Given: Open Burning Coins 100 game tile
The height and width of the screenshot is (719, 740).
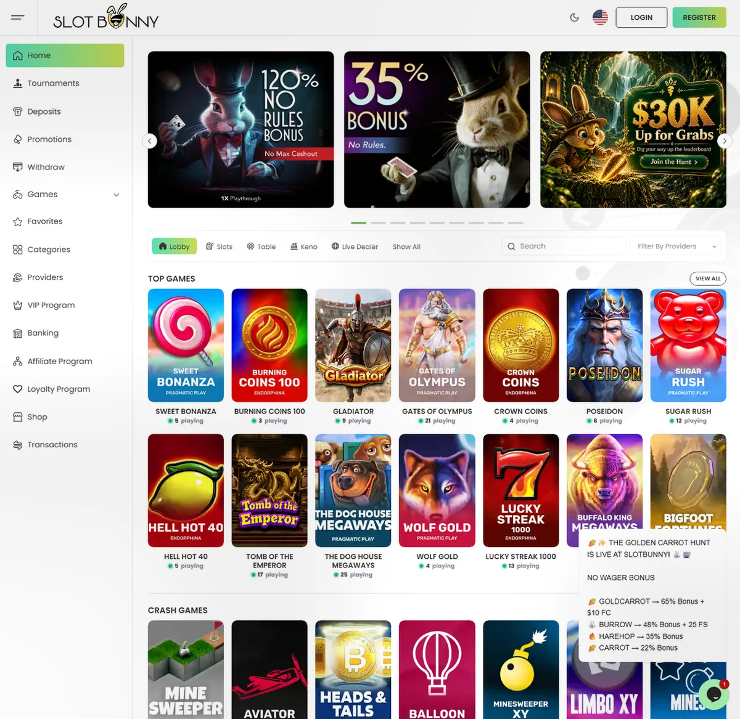Looking at the screenshot, I should (x=269, y=346).
